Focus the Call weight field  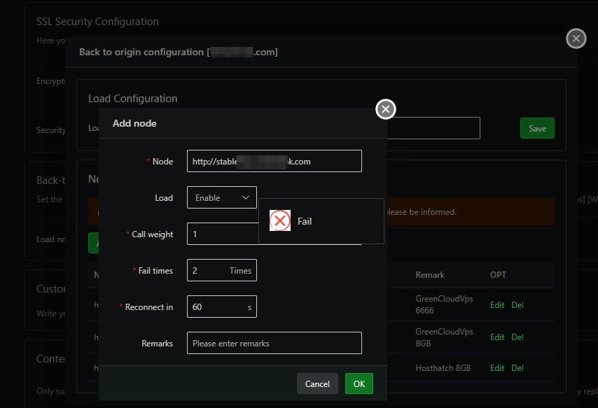pyautogui.click(x=221, y=234)
